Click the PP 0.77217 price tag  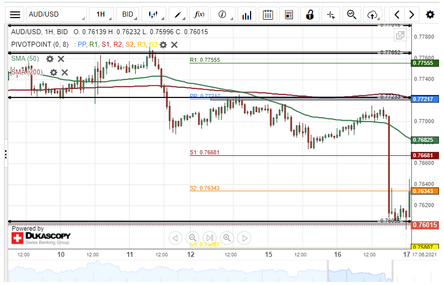[x=425, y=99]
